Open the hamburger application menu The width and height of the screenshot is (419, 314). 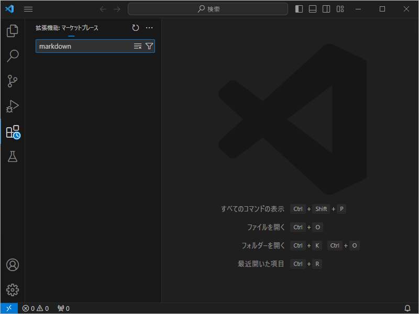click(28, 9)
